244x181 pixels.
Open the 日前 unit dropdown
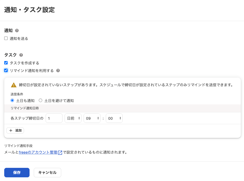(x=73, y=118)
